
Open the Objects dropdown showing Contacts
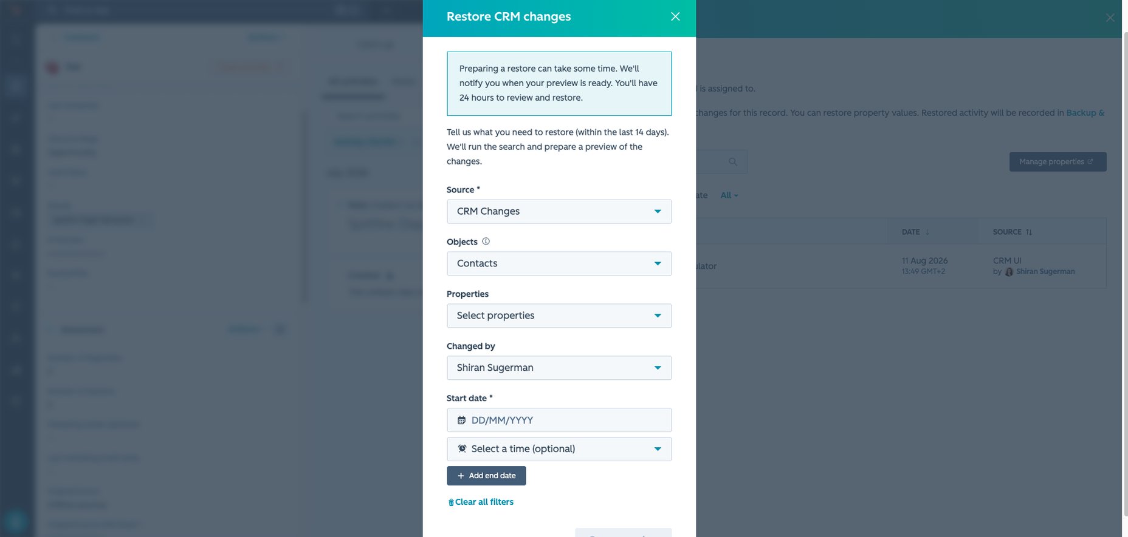point(559,263)
